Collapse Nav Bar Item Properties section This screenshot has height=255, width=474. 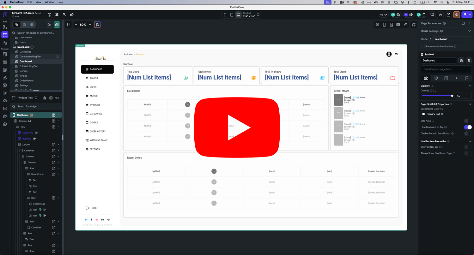(x=470, y=141)
